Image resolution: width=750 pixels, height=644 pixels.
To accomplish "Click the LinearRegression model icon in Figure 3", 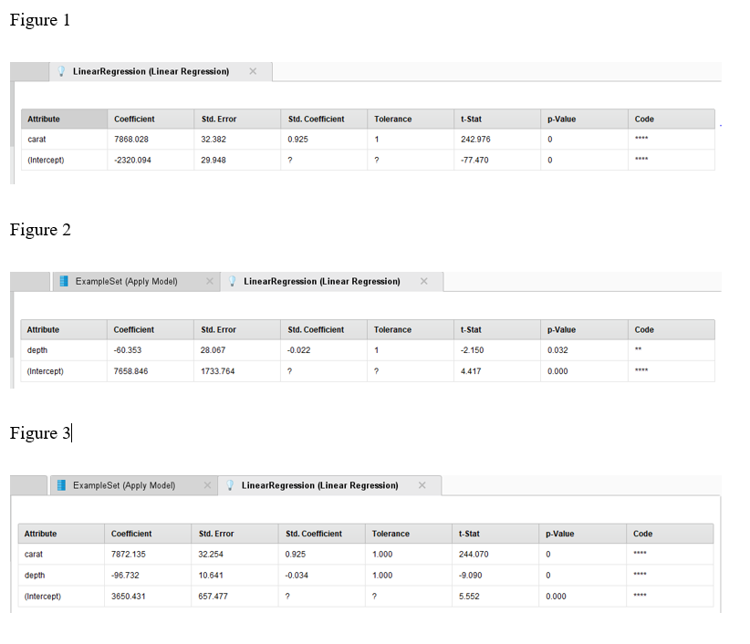I will coord(231,485).
